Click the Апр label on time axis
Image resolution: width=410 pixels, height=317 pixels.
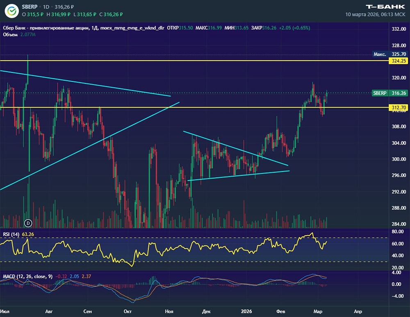click(x=358, y=311)
